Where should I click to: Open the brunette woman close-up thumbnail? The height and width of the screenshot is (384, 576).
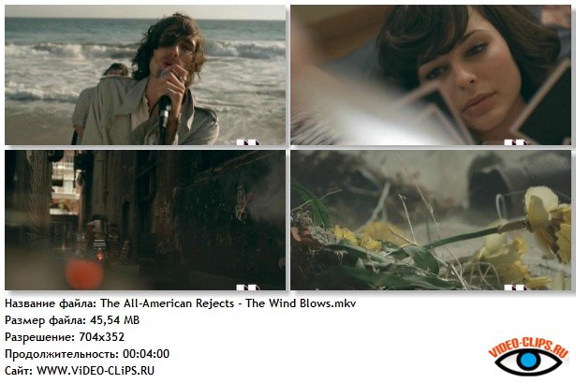point(431,75)
